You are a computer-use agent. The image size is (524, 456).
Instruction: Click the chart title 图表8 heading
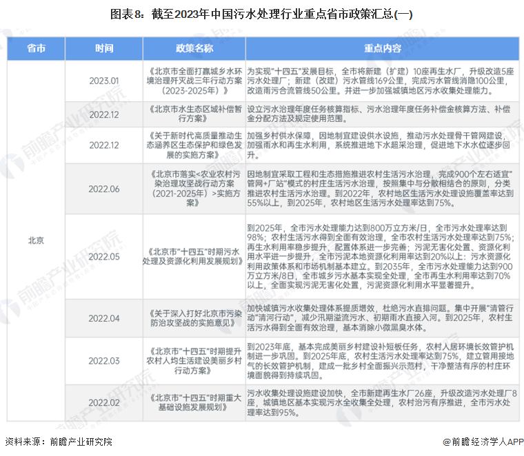click(262, 14)
